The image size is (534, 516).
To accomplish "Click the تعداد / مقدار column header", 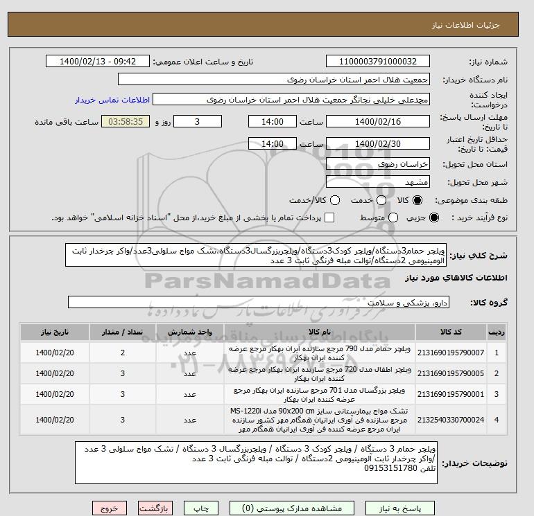I will click(x=123, y=332).
